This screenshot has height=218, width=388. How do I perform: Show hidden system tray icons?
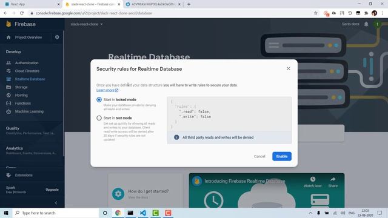click(310, 213)
